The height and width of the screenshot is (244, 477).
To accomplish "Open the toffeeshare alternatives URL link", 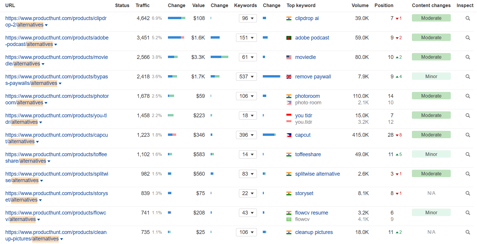I will (56, 158).
